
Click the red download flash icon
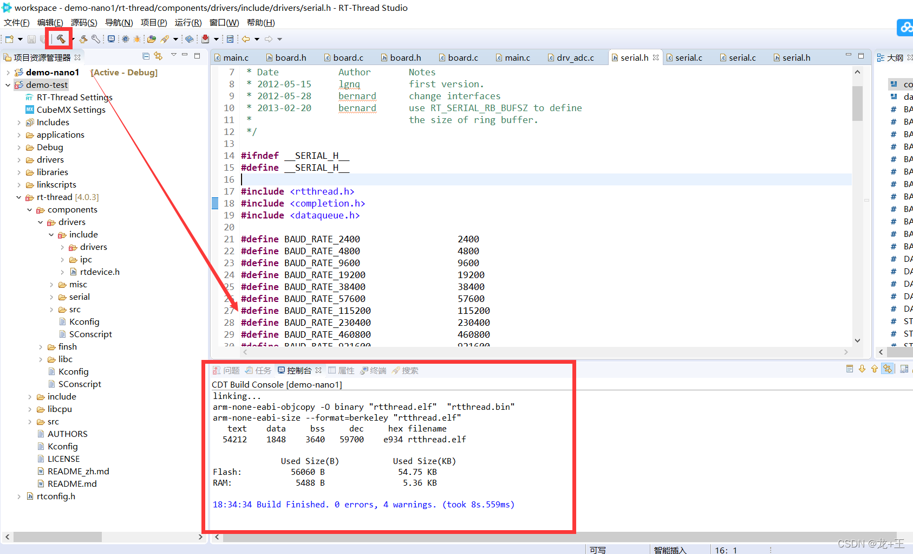click(205, 39)
